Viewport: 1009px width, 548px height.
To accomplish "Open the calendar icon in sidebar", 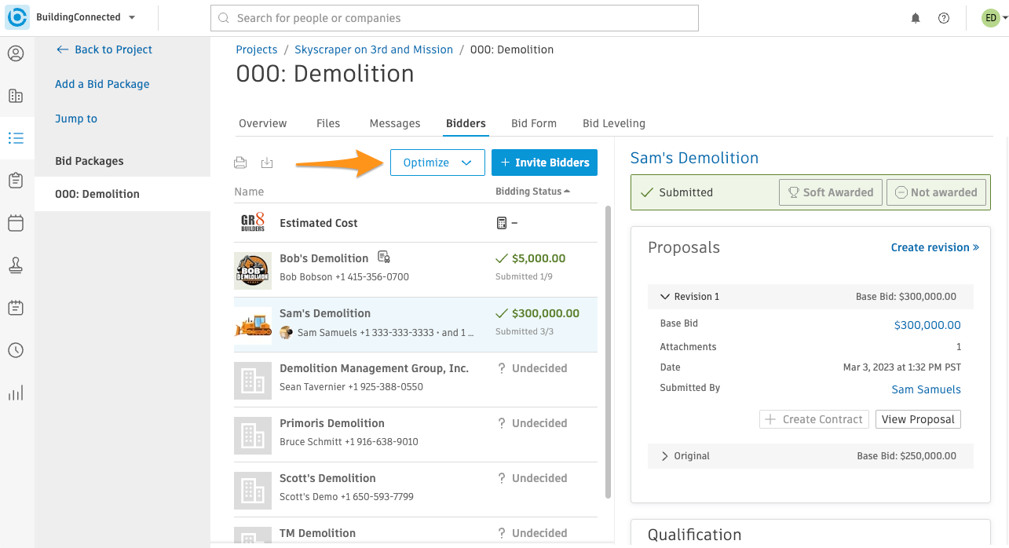I will [x=16, y=223].
